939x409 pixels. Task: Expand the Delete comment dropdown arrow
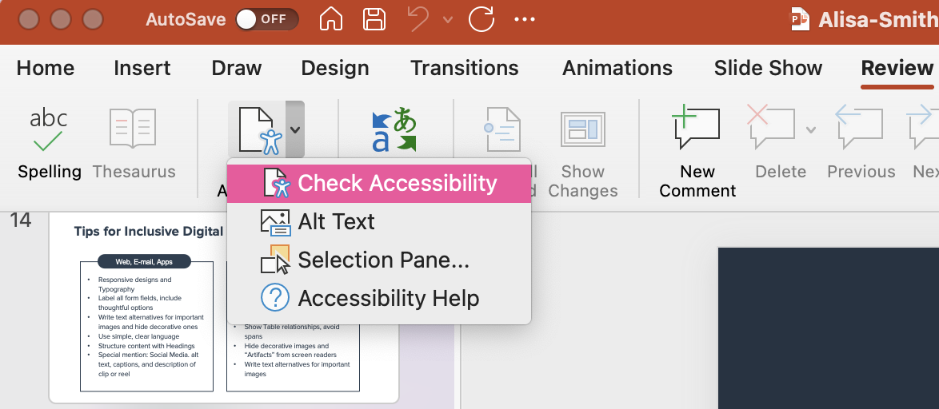pyautogui.click(x=811, y=129)
